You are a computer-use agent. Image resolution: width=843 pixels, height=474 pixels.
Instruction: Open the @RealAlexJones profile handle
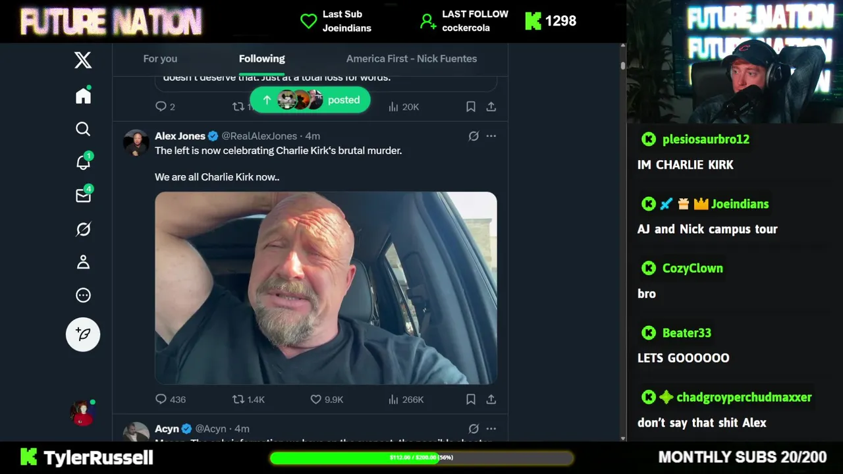click(259, 136)
